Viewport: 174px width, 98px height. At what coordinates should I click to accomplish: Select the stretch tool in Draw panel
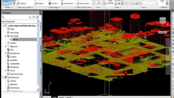pyautogui.click(x=104, y=4)
